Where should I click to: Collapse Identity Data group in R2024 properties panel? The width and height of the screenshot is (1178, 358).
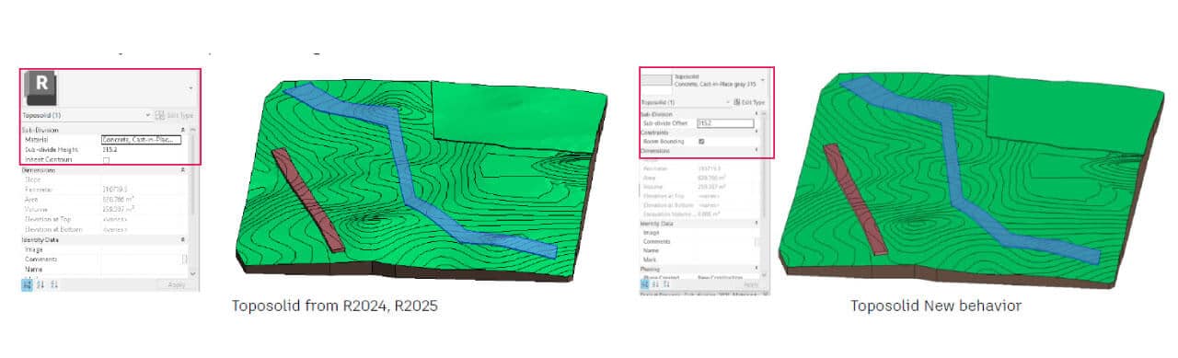click(x=182, y=239)
